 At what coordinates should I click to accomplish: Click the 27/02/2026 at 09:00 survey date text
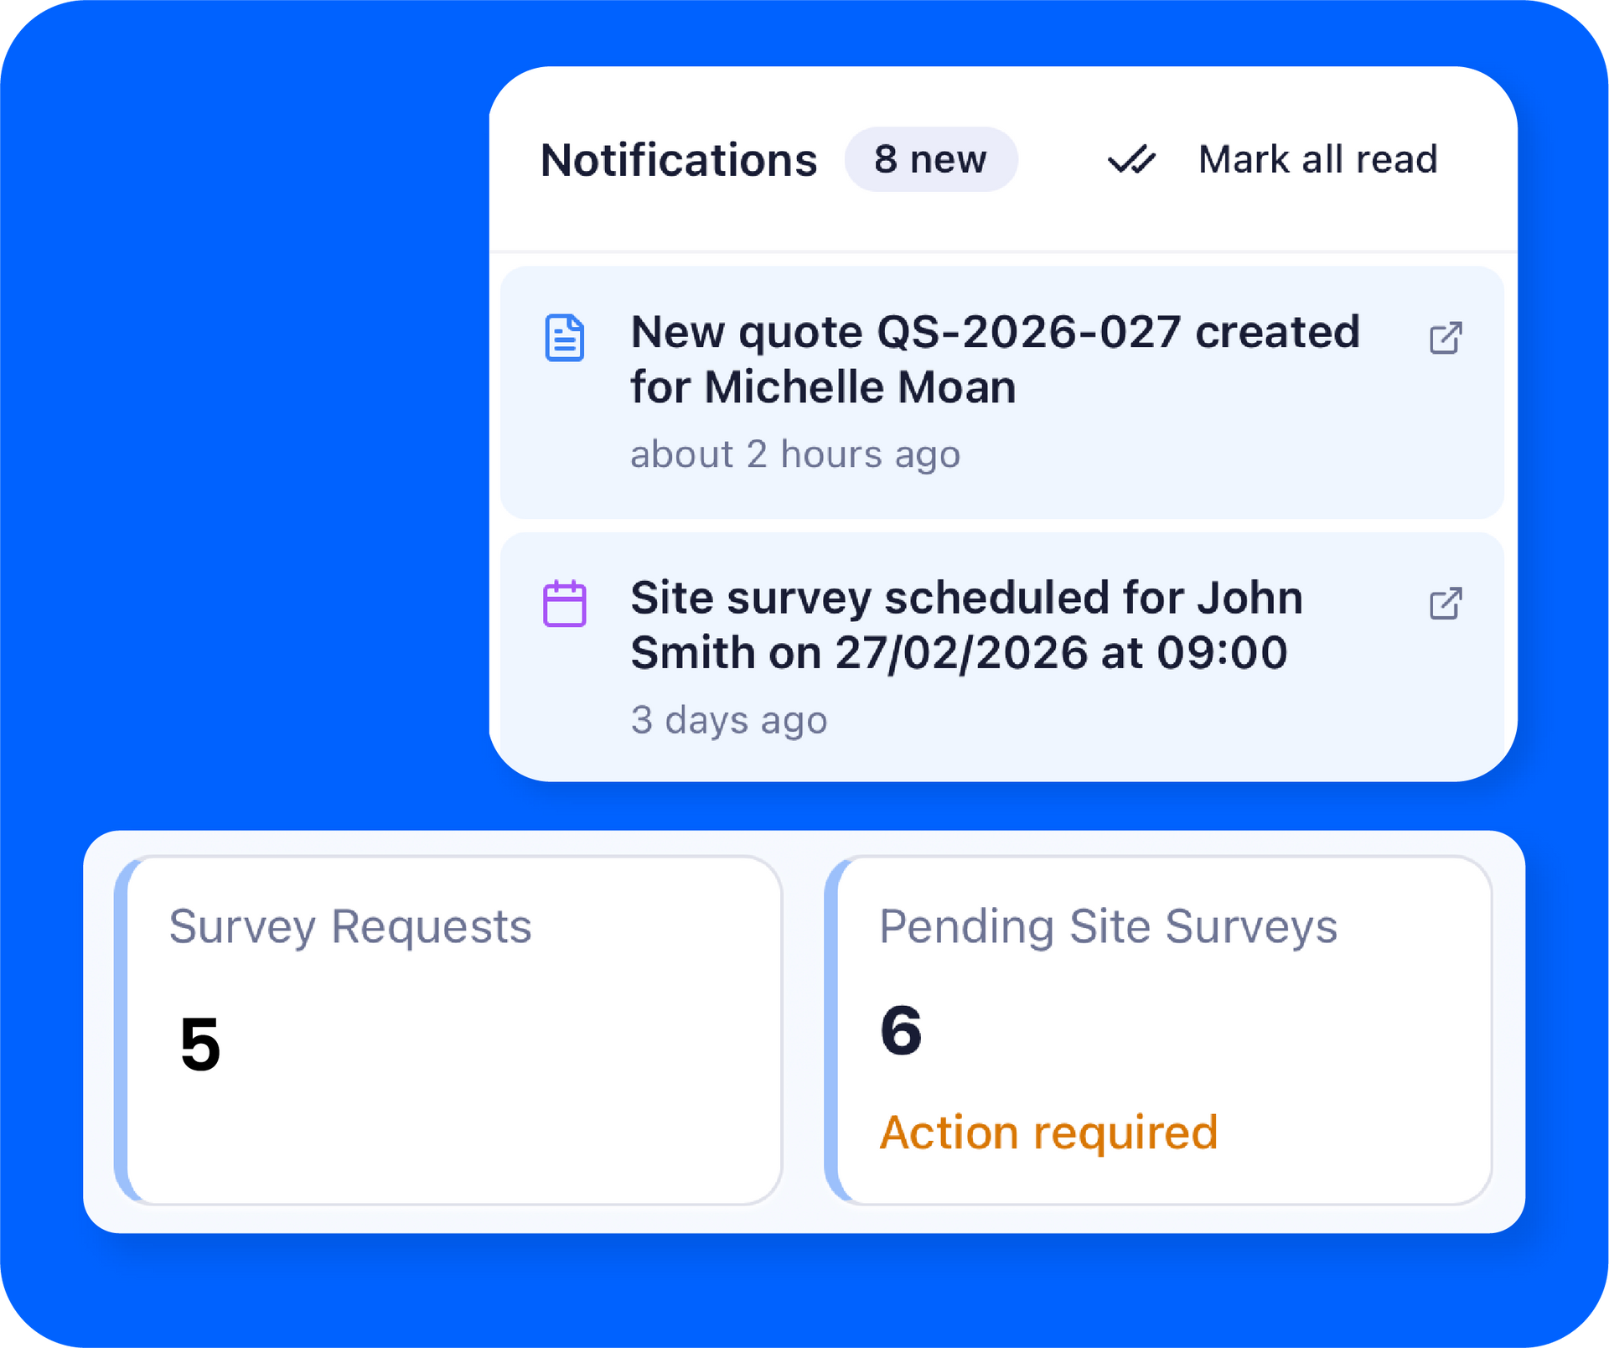coord(1060,653)
